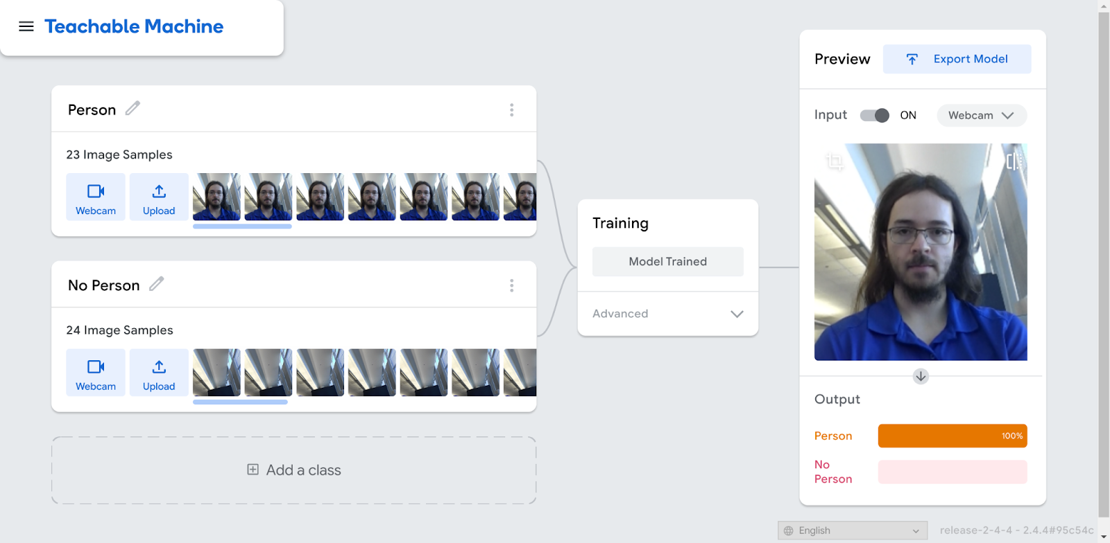Click the down arrow below the preview

(921, 376)
